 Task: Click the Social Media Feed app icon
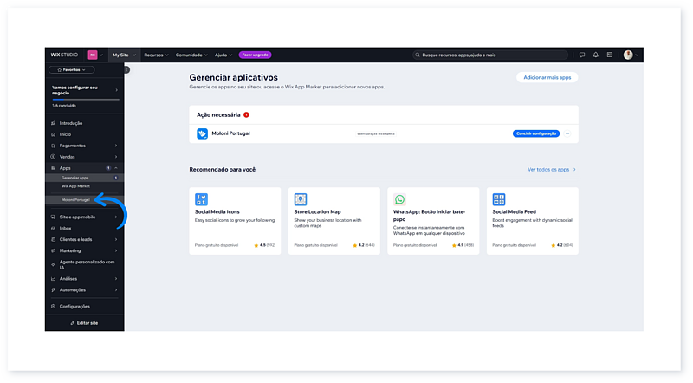point(499,199)
